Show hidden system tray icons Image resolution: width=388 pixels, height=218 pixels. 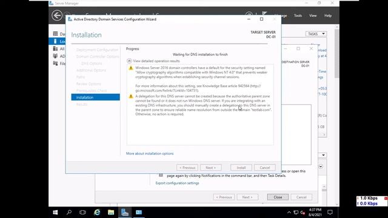(x=289, y=213)
